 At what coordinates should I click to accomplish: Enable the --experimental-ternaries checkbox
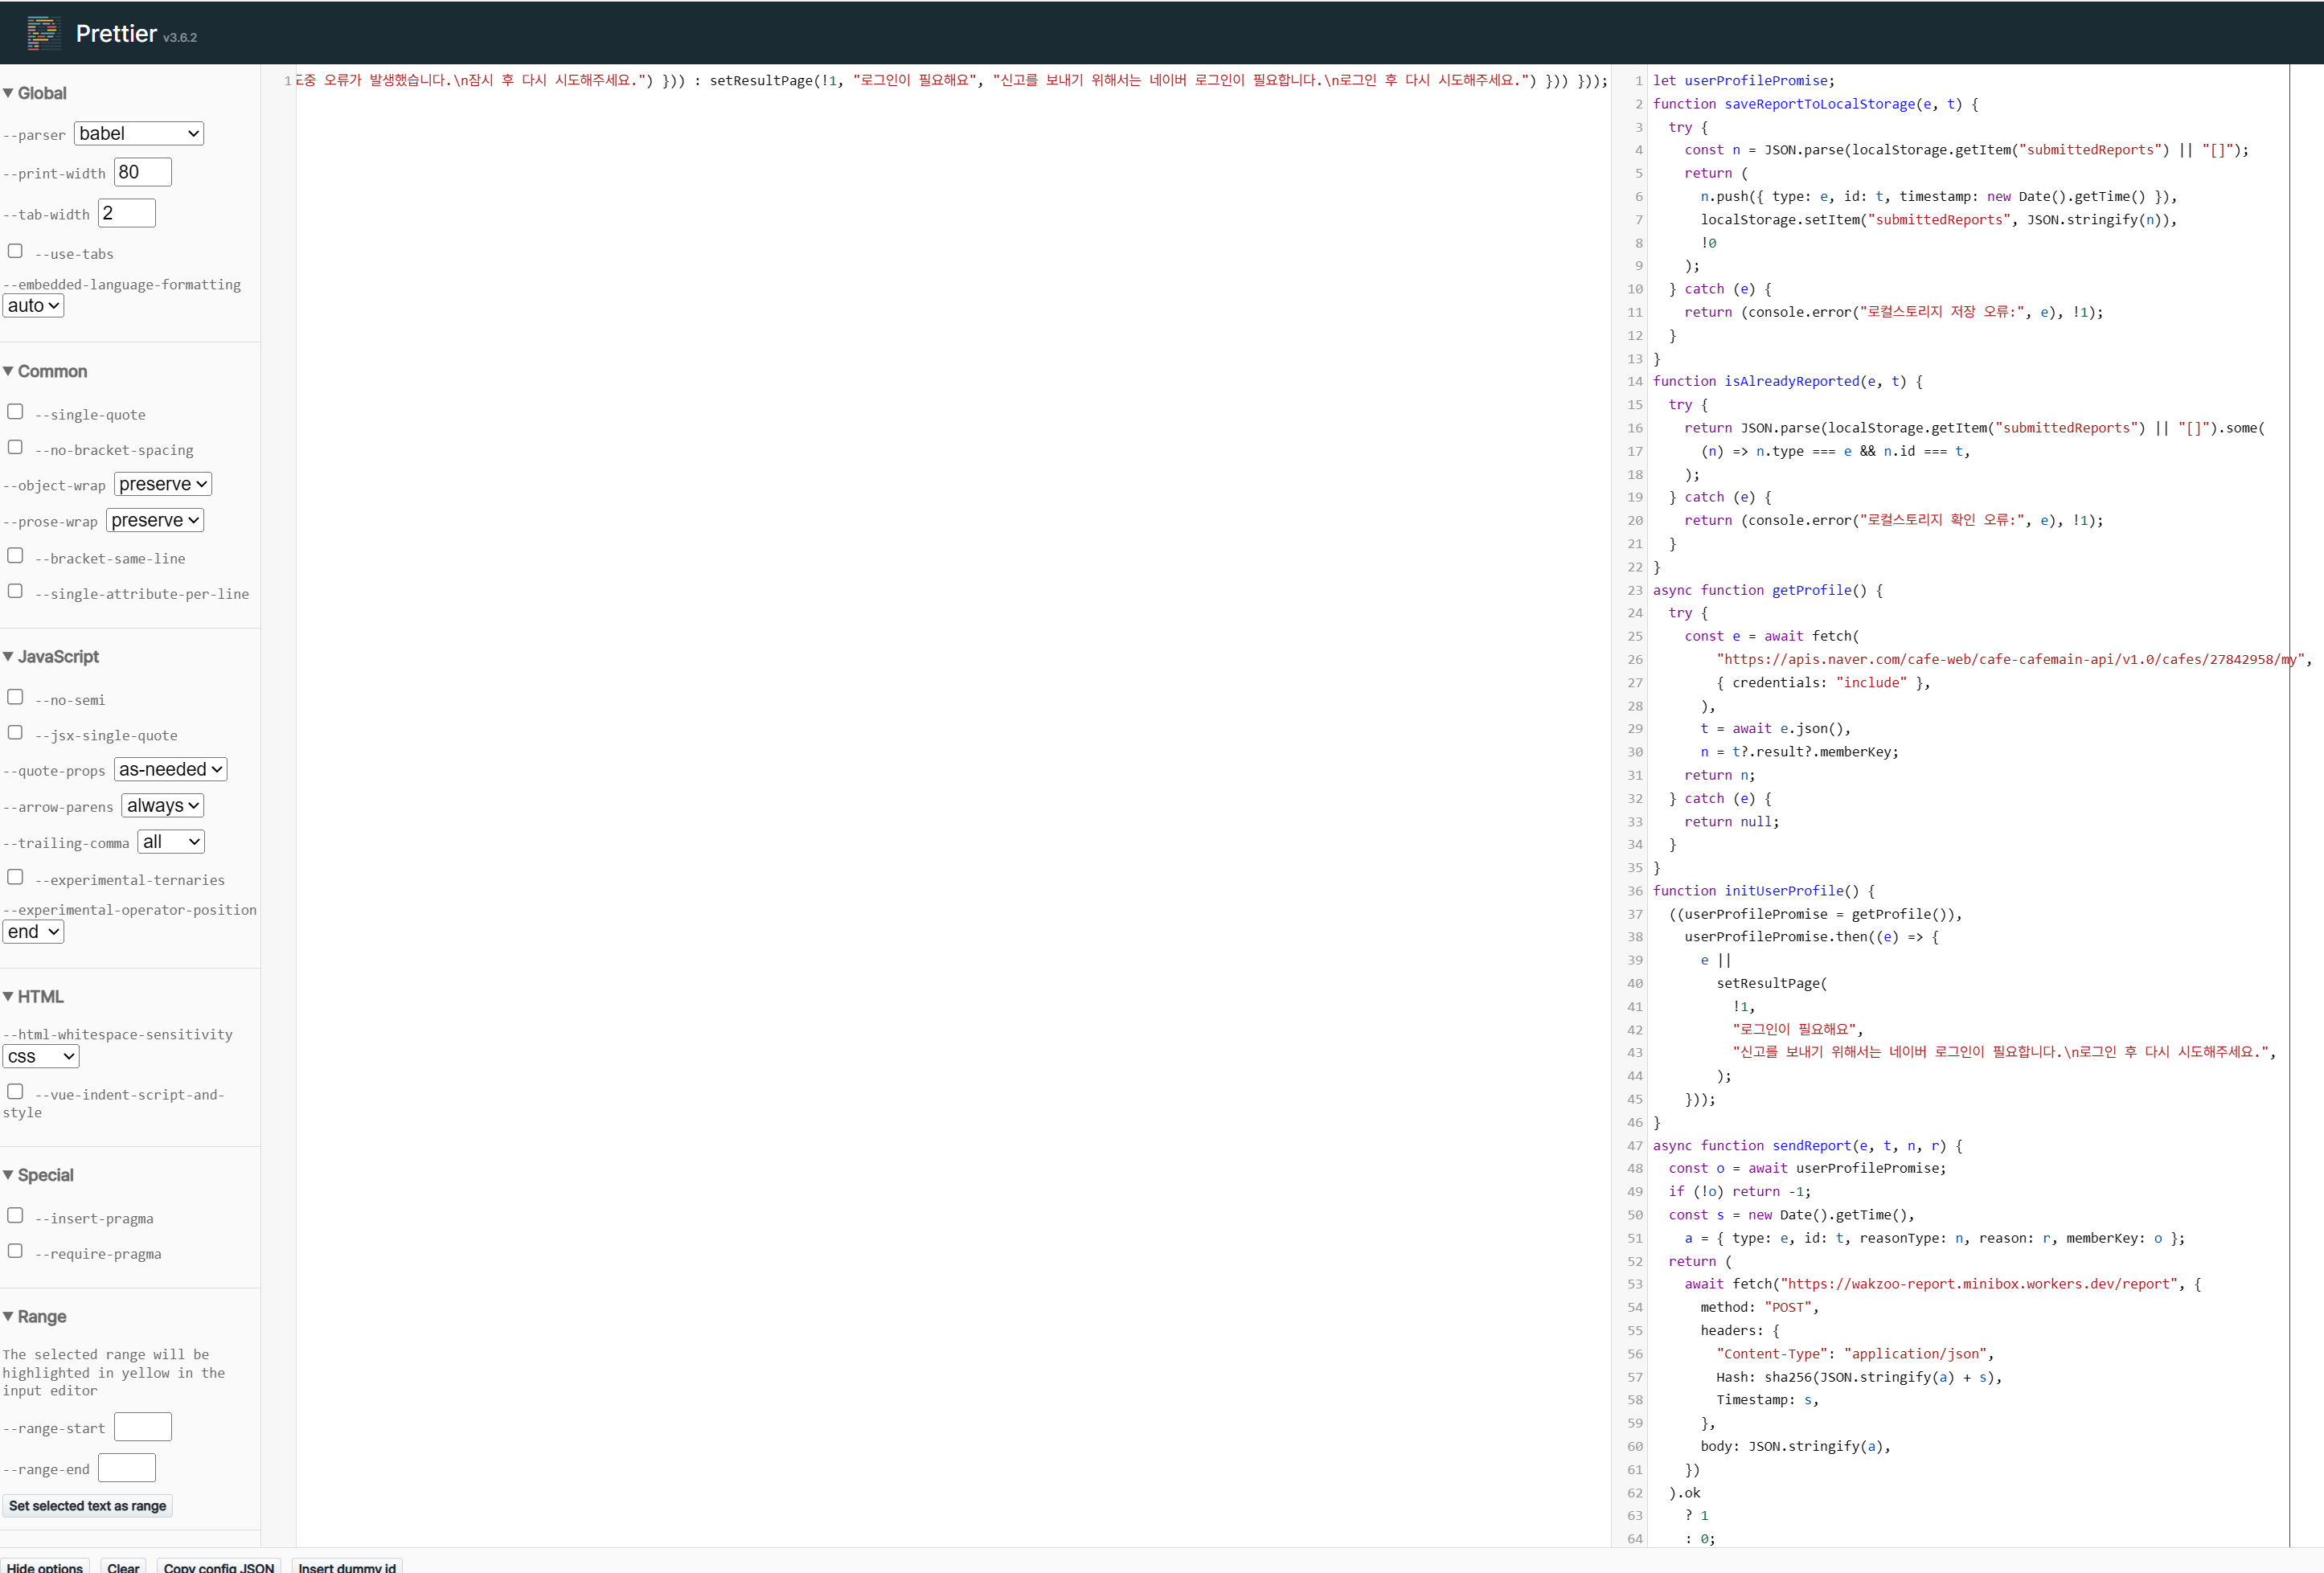[15, 877]
